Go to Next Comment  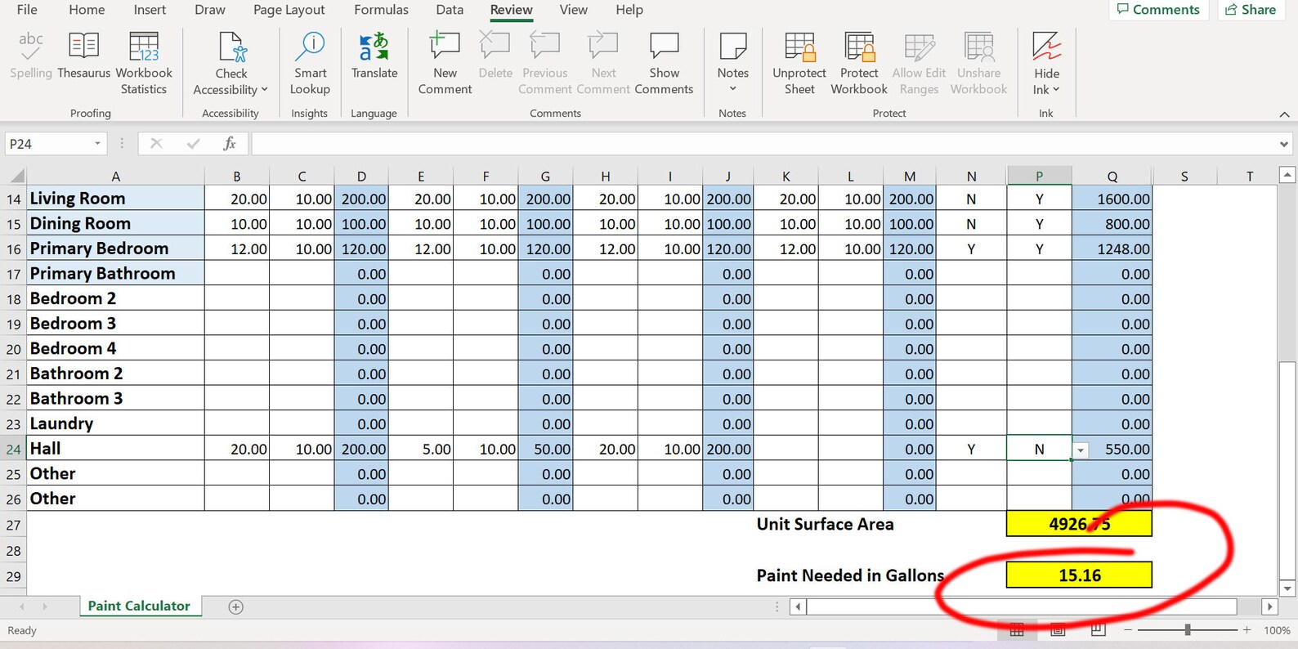603,64
